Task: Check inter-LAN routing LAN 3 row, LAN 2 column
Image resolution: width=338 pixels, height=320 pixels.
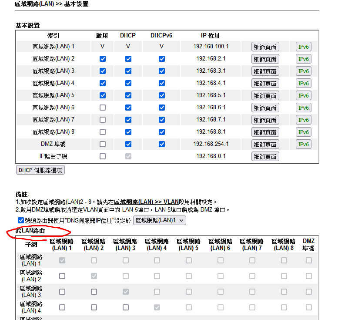Action: point(94,292)
